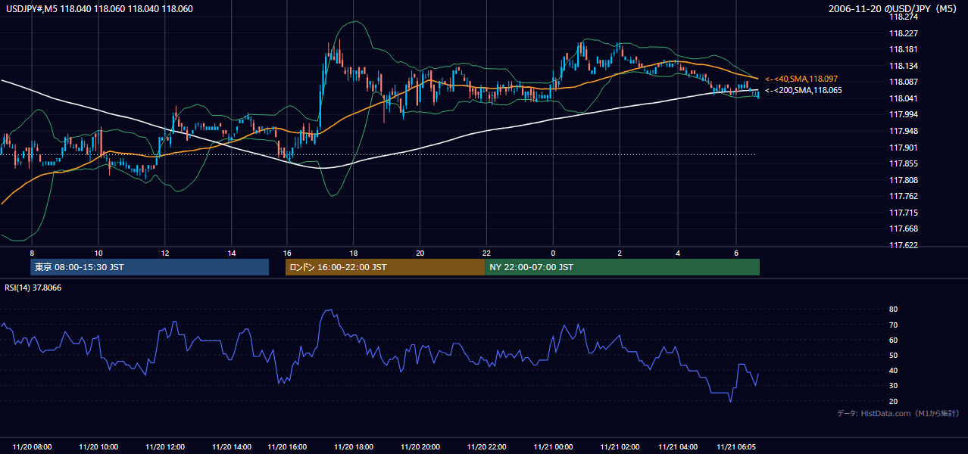Image resolution: width=968 pixels, height=454 pixels.
Task: Click RSI axis level 40
Action: click(894, 371)
